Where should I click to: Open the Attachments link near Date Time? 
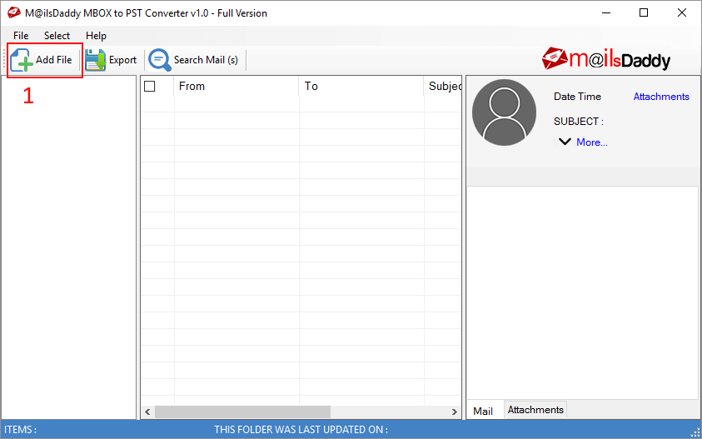pyautogui.click(x=661, y=97)
